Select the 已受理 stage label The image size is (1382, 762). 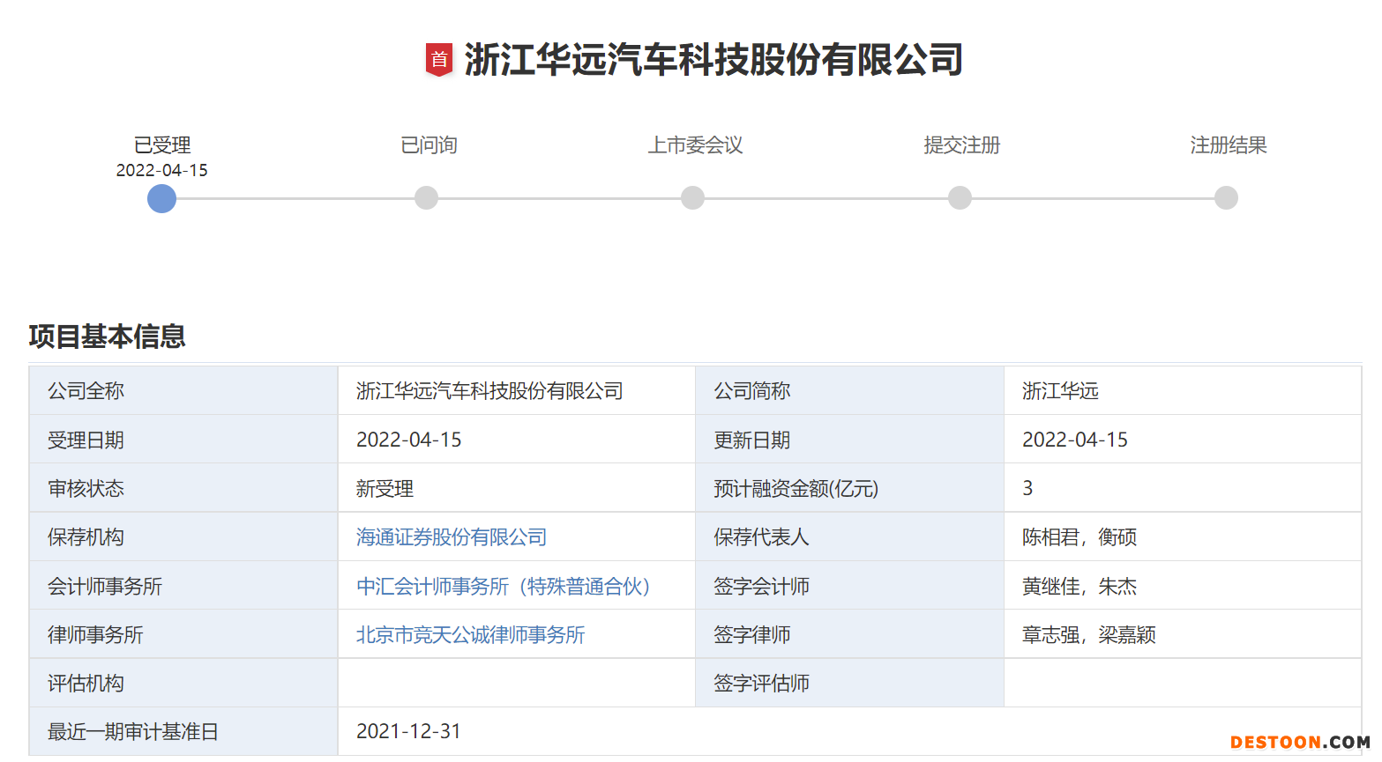coord(161,145)
